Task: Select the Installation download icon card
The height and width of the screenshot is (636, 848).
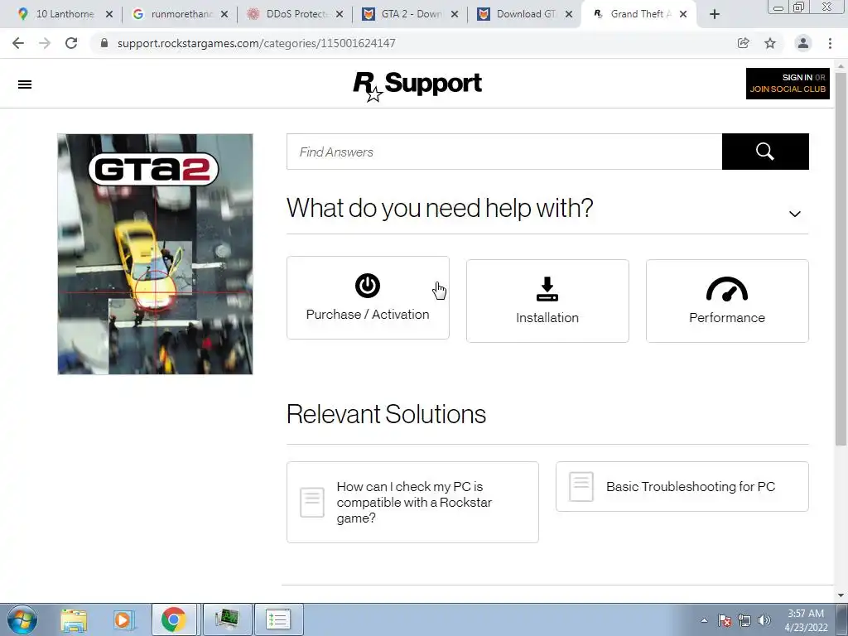Action: (x=547, y=301)
